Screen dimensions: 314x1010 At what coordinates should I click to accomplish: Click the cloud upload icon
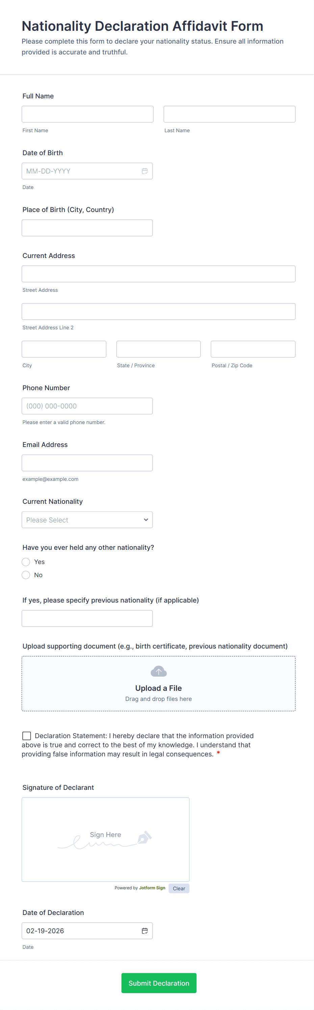click(x=159, y=671)
